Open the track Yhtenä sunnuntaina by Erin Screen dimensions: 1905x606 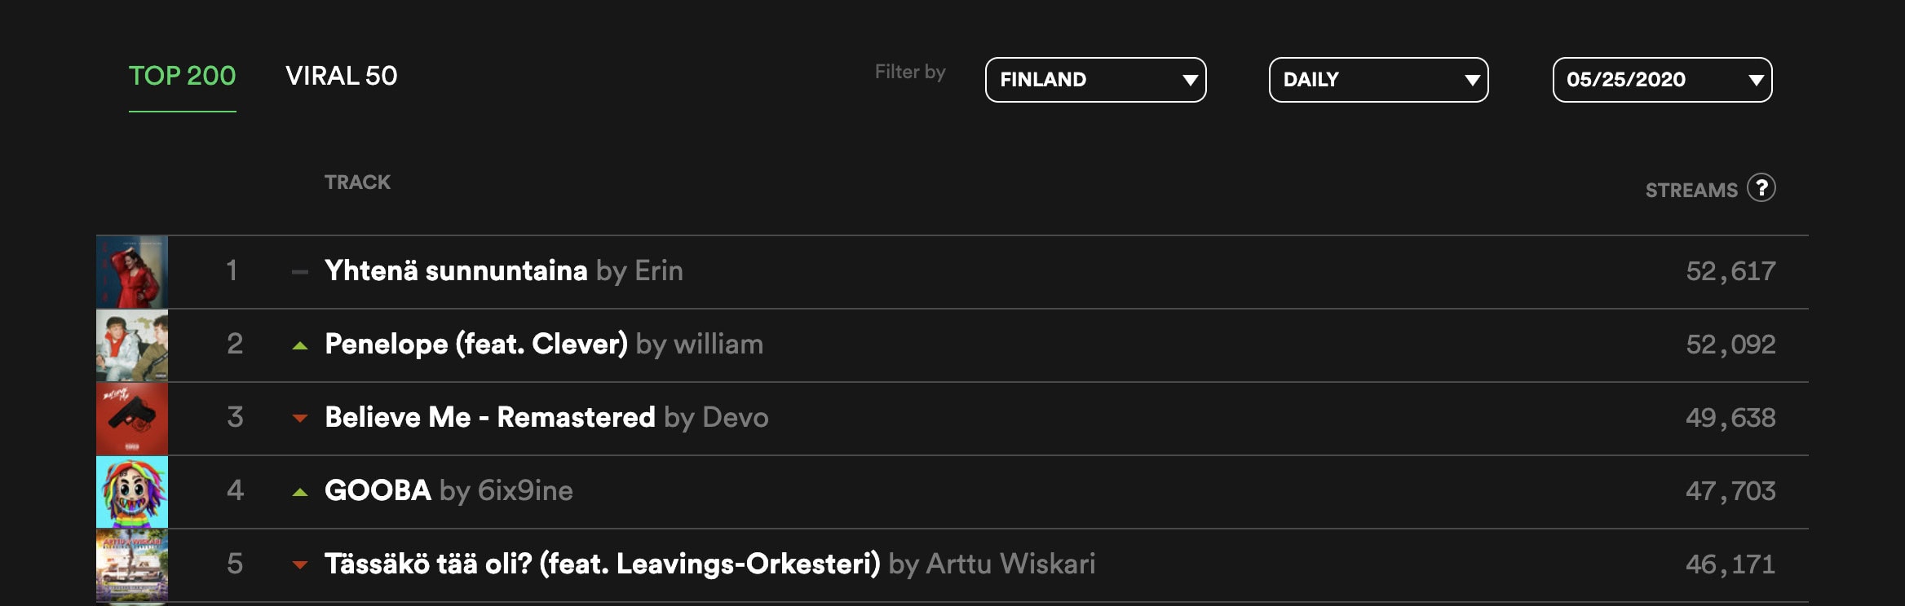tap(503, 270)
